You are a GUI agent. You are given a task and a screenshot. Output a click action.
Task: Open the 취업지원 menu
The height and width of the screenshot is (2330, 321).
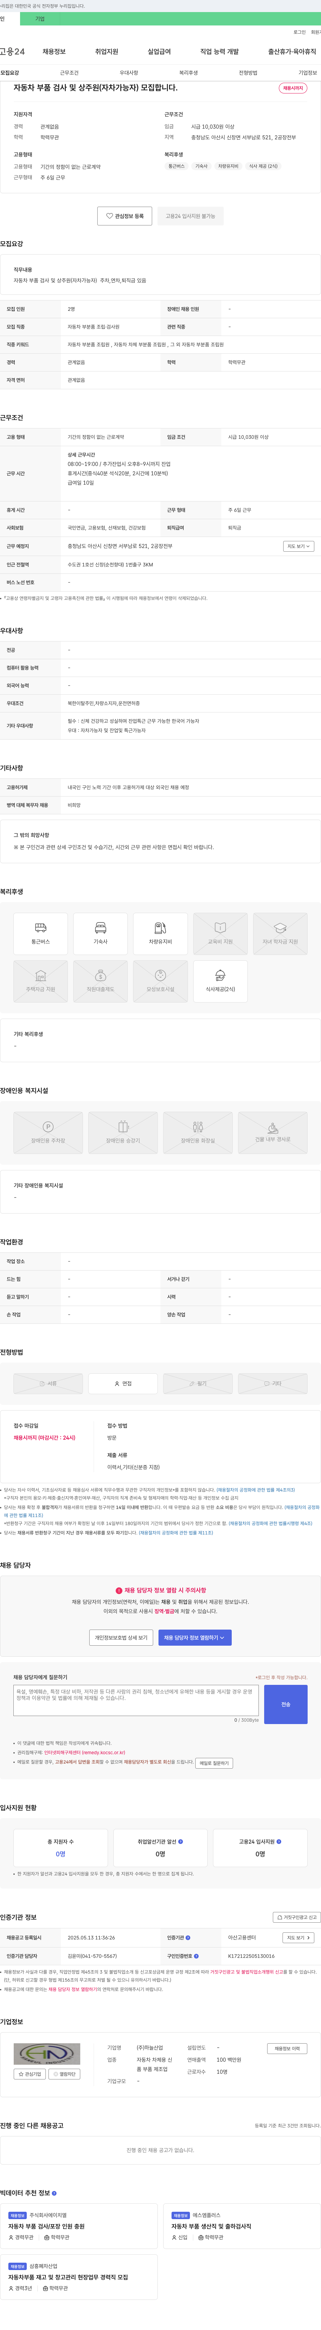(106, 52)
